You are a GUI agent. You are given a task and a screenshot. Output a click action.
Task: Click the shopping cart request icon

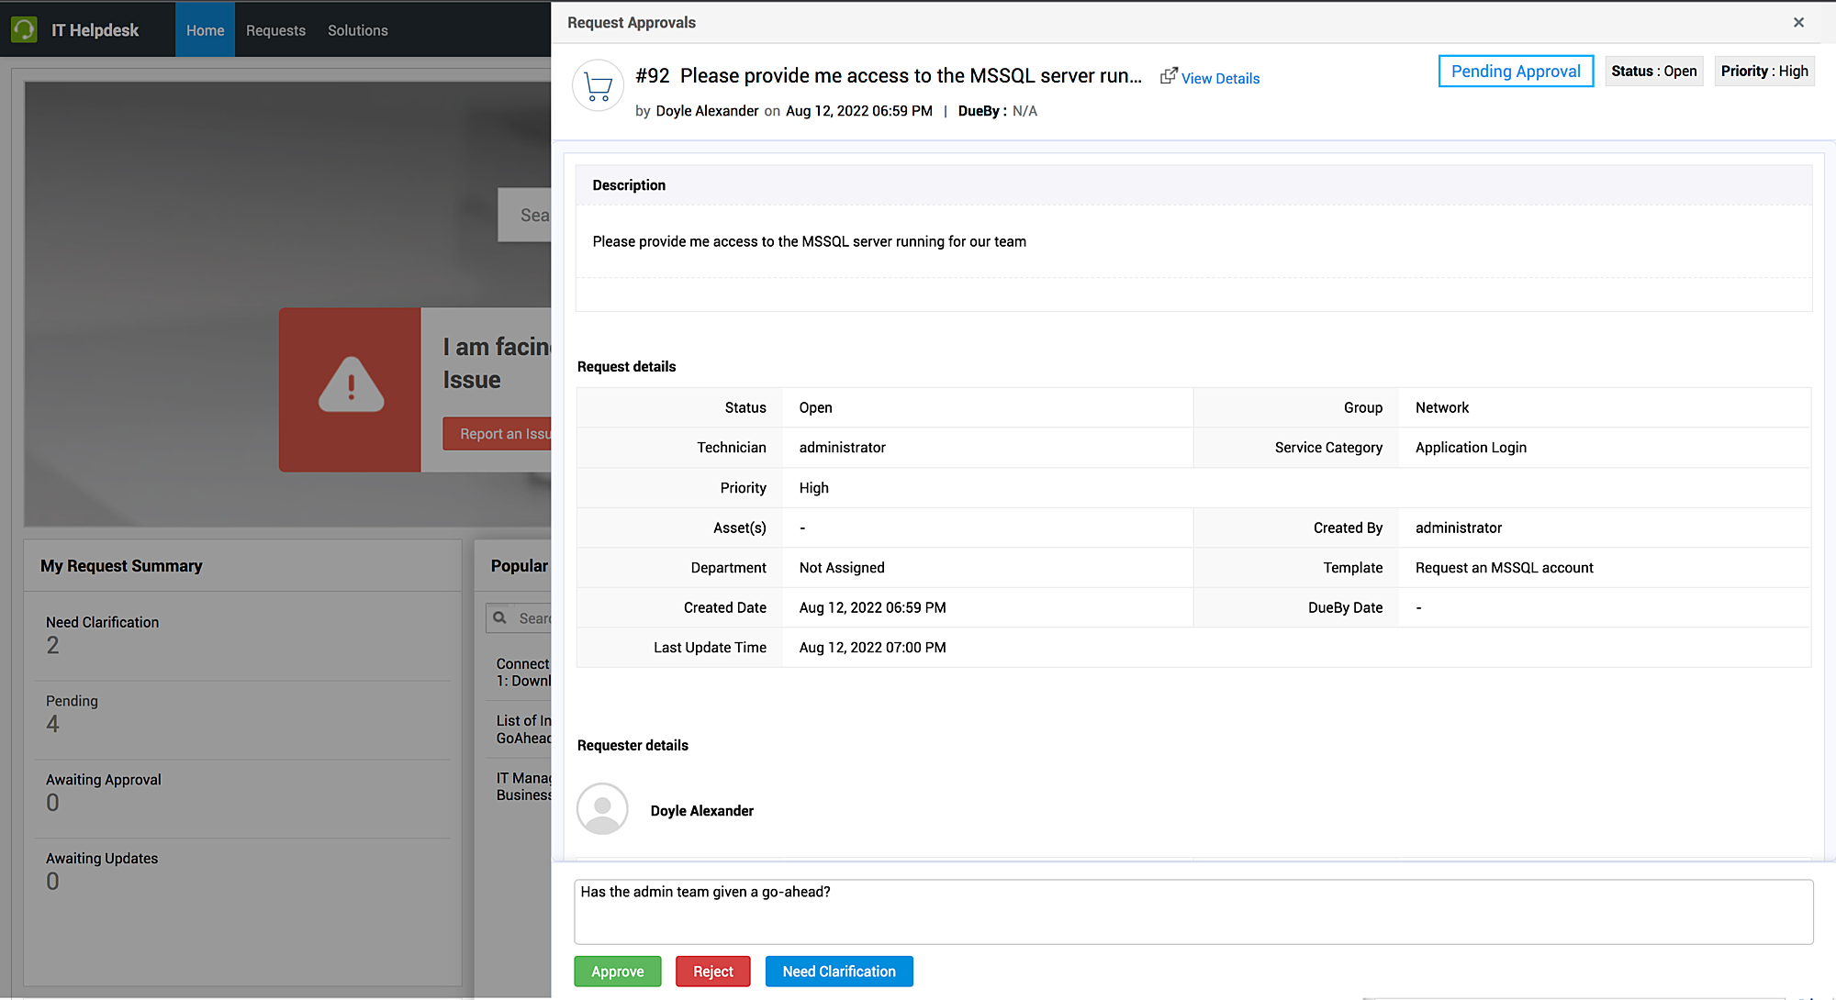click(x=599, y=86)
